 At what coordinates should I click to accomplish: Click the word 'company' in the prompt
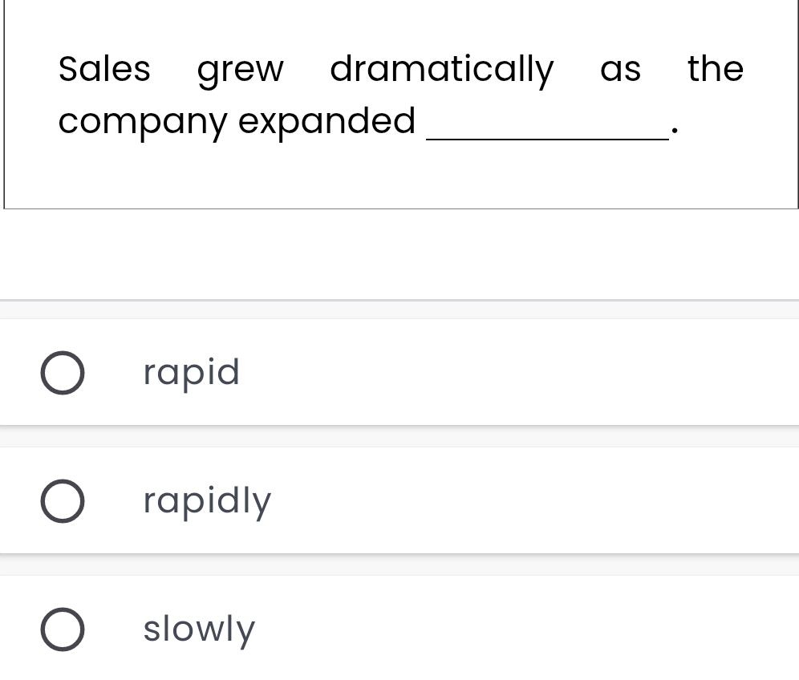pos(143,123)
